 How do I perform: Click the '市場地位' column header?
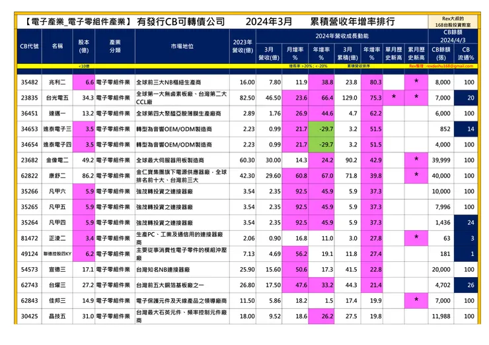pos(182,46)
